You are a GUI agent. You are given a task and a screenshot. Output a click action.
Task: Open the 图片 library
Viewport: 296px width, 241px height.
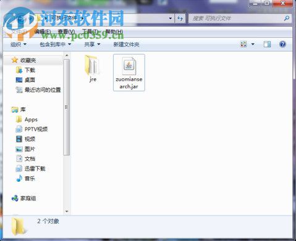(x=25, y=149)
